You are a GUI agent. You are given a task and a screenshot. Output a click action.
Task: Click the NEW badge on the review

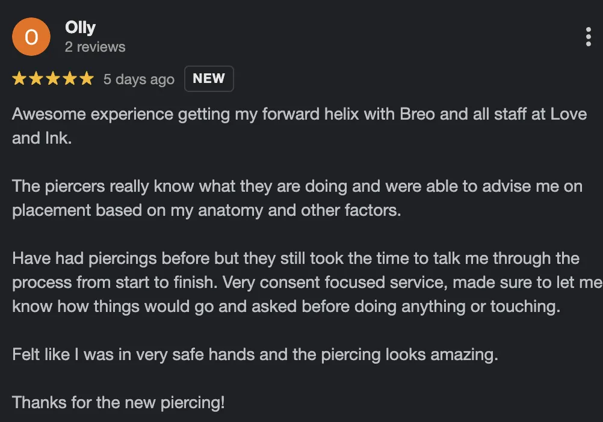pyautogui.click(x=209, y=79)
